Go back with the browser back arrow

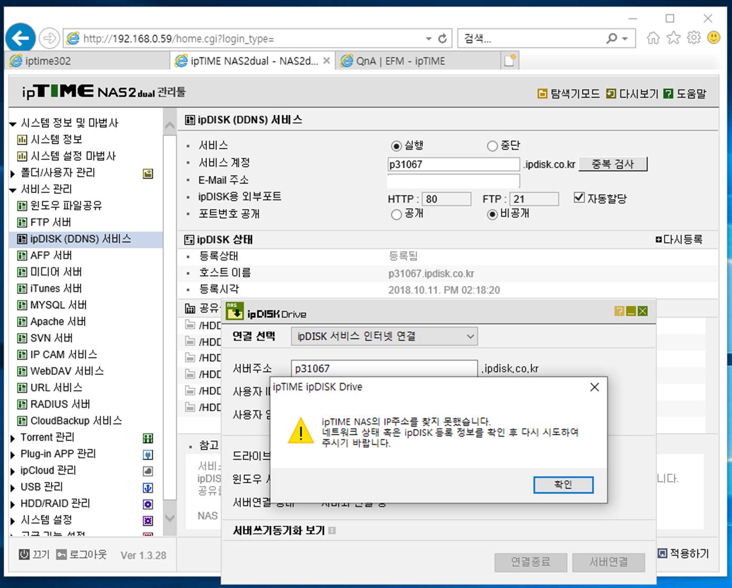click(20, 38)
